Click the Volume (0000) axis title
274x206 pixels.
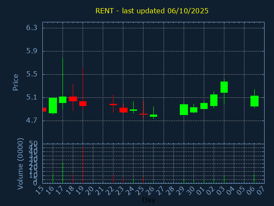coord(20,164)
